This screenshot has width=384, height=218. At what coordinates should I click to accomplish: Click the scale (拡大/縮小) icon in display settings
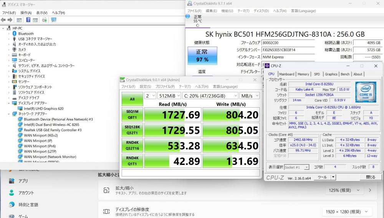point(106,190)
